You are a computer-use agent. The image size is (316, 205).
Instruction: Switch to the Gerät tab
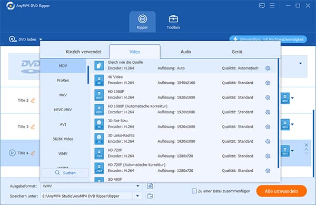coord(237,52)
